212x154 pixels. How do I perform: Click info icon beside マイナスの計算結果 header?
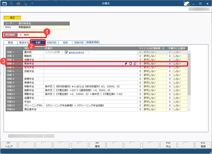[163, 49]
